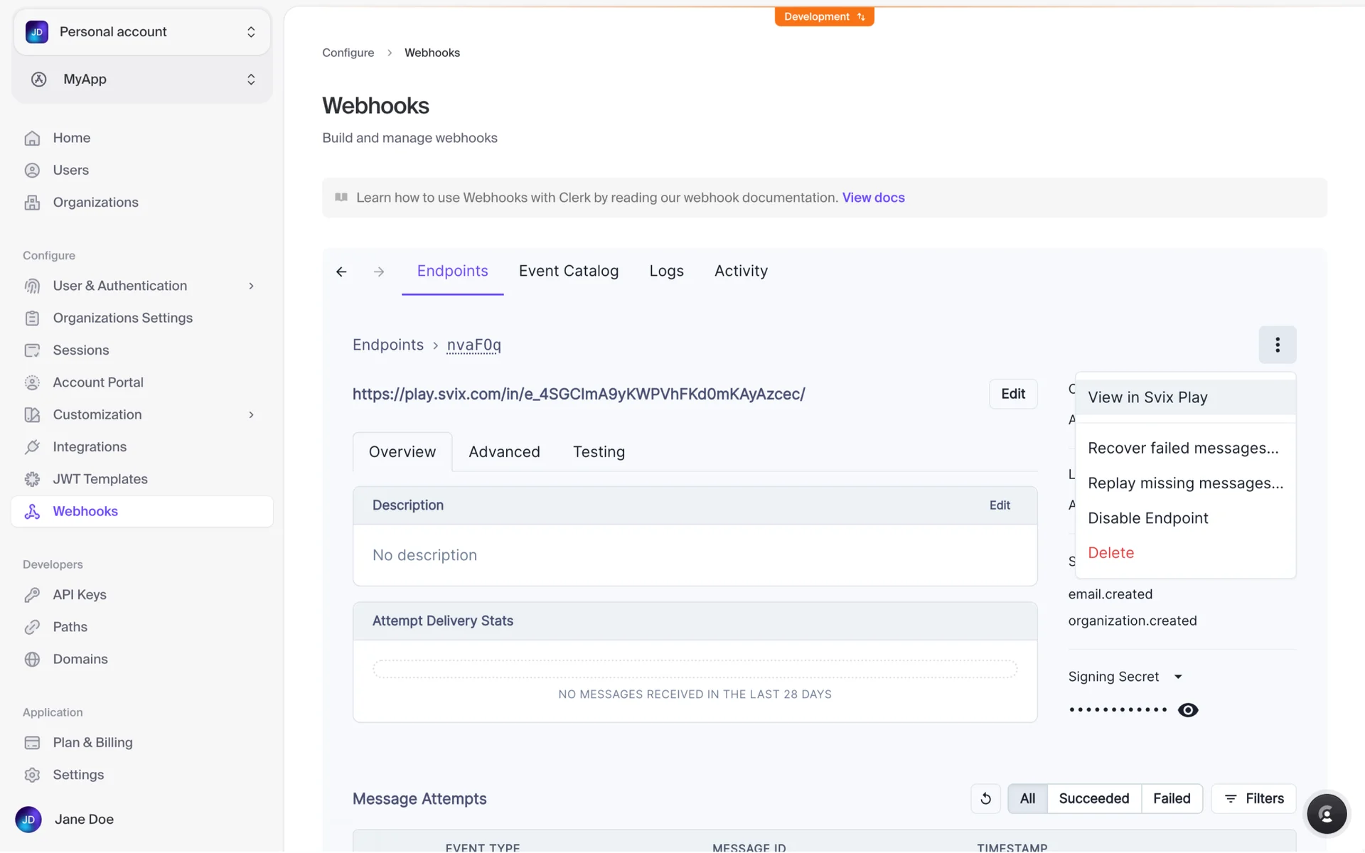
Task: Expand User & Authentication submenu
Action: tap(251, 286)
